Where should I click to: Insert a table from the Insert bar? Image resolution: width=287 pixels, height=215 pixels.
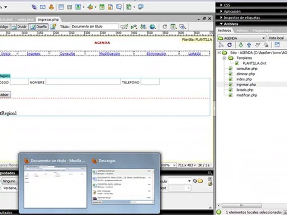pos(61,7)
